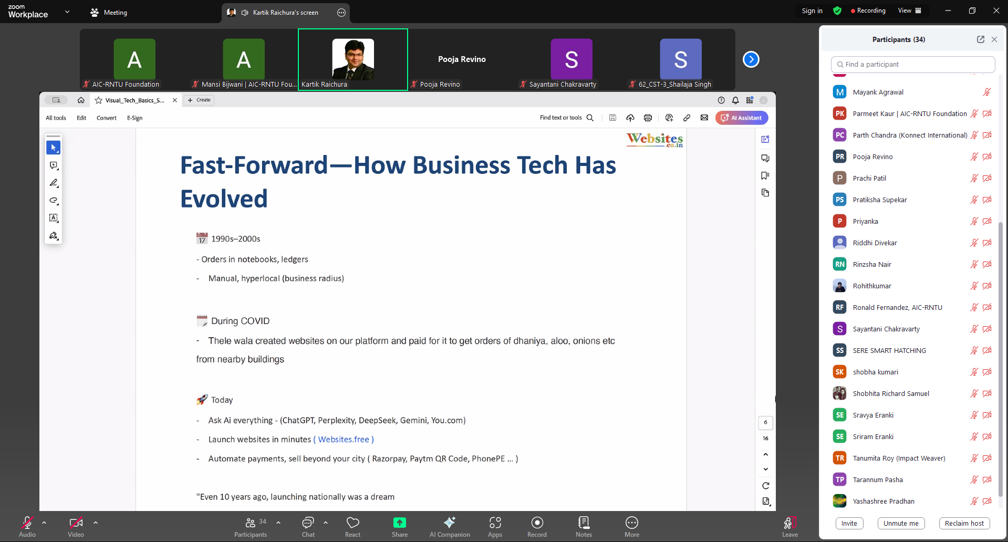Screen dimensions: 1008x542
Task: Click the Acrobat select arrow tool
Action: pyautogui.click(x=54, y=148)
